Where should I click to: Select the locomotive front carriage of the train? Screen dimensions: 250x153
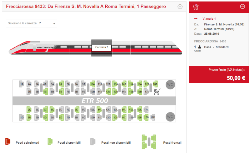click(x=39, y=48)
